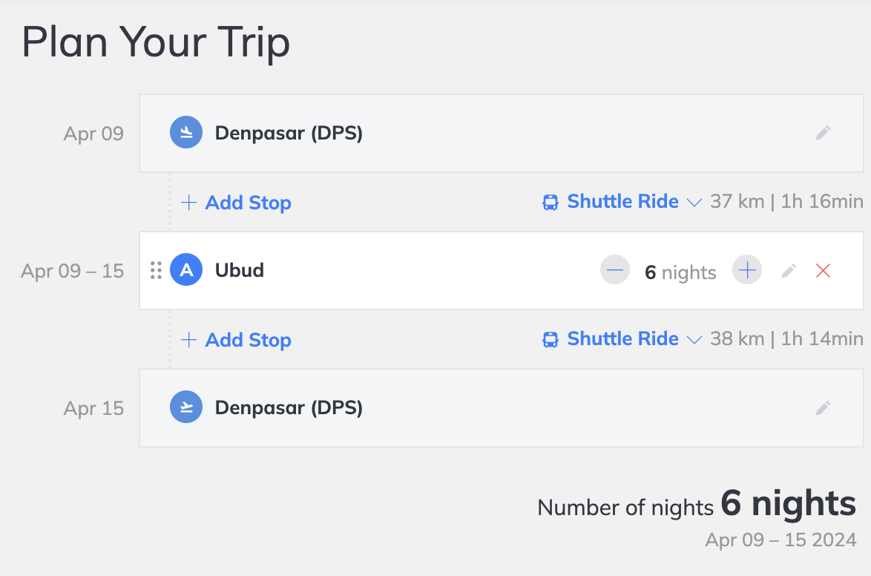This screenshot has width=871, height=576.
Task: Edit the Apr 15 Denpasar departure
Action: [x=823, y=408]
